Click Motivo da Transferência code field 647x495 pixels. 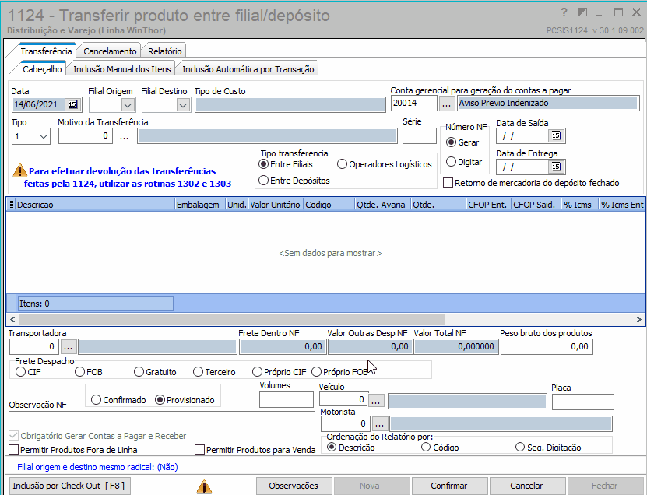tap(86, 135)
